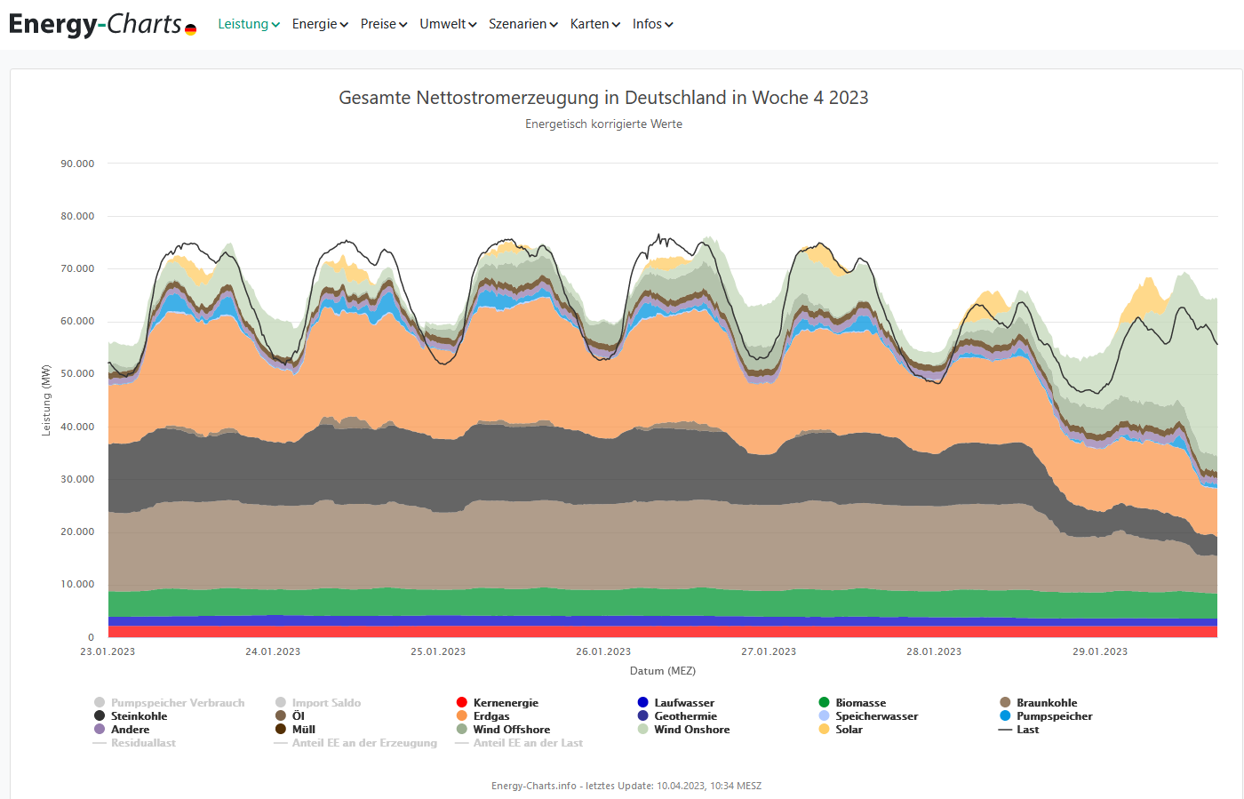1244x799 pixels.
Task: Open the Umwelt menu
Action: (x=448, y=24)
